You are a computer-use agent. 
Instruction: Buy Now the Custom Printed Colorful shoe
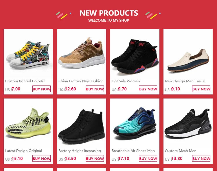tap(41, 89)
